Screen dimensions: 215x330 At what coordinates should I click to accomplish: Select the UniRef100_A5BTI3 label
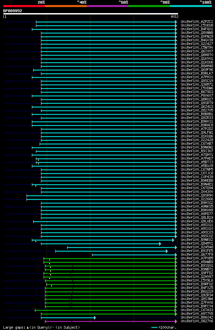(x=197, y=162)
